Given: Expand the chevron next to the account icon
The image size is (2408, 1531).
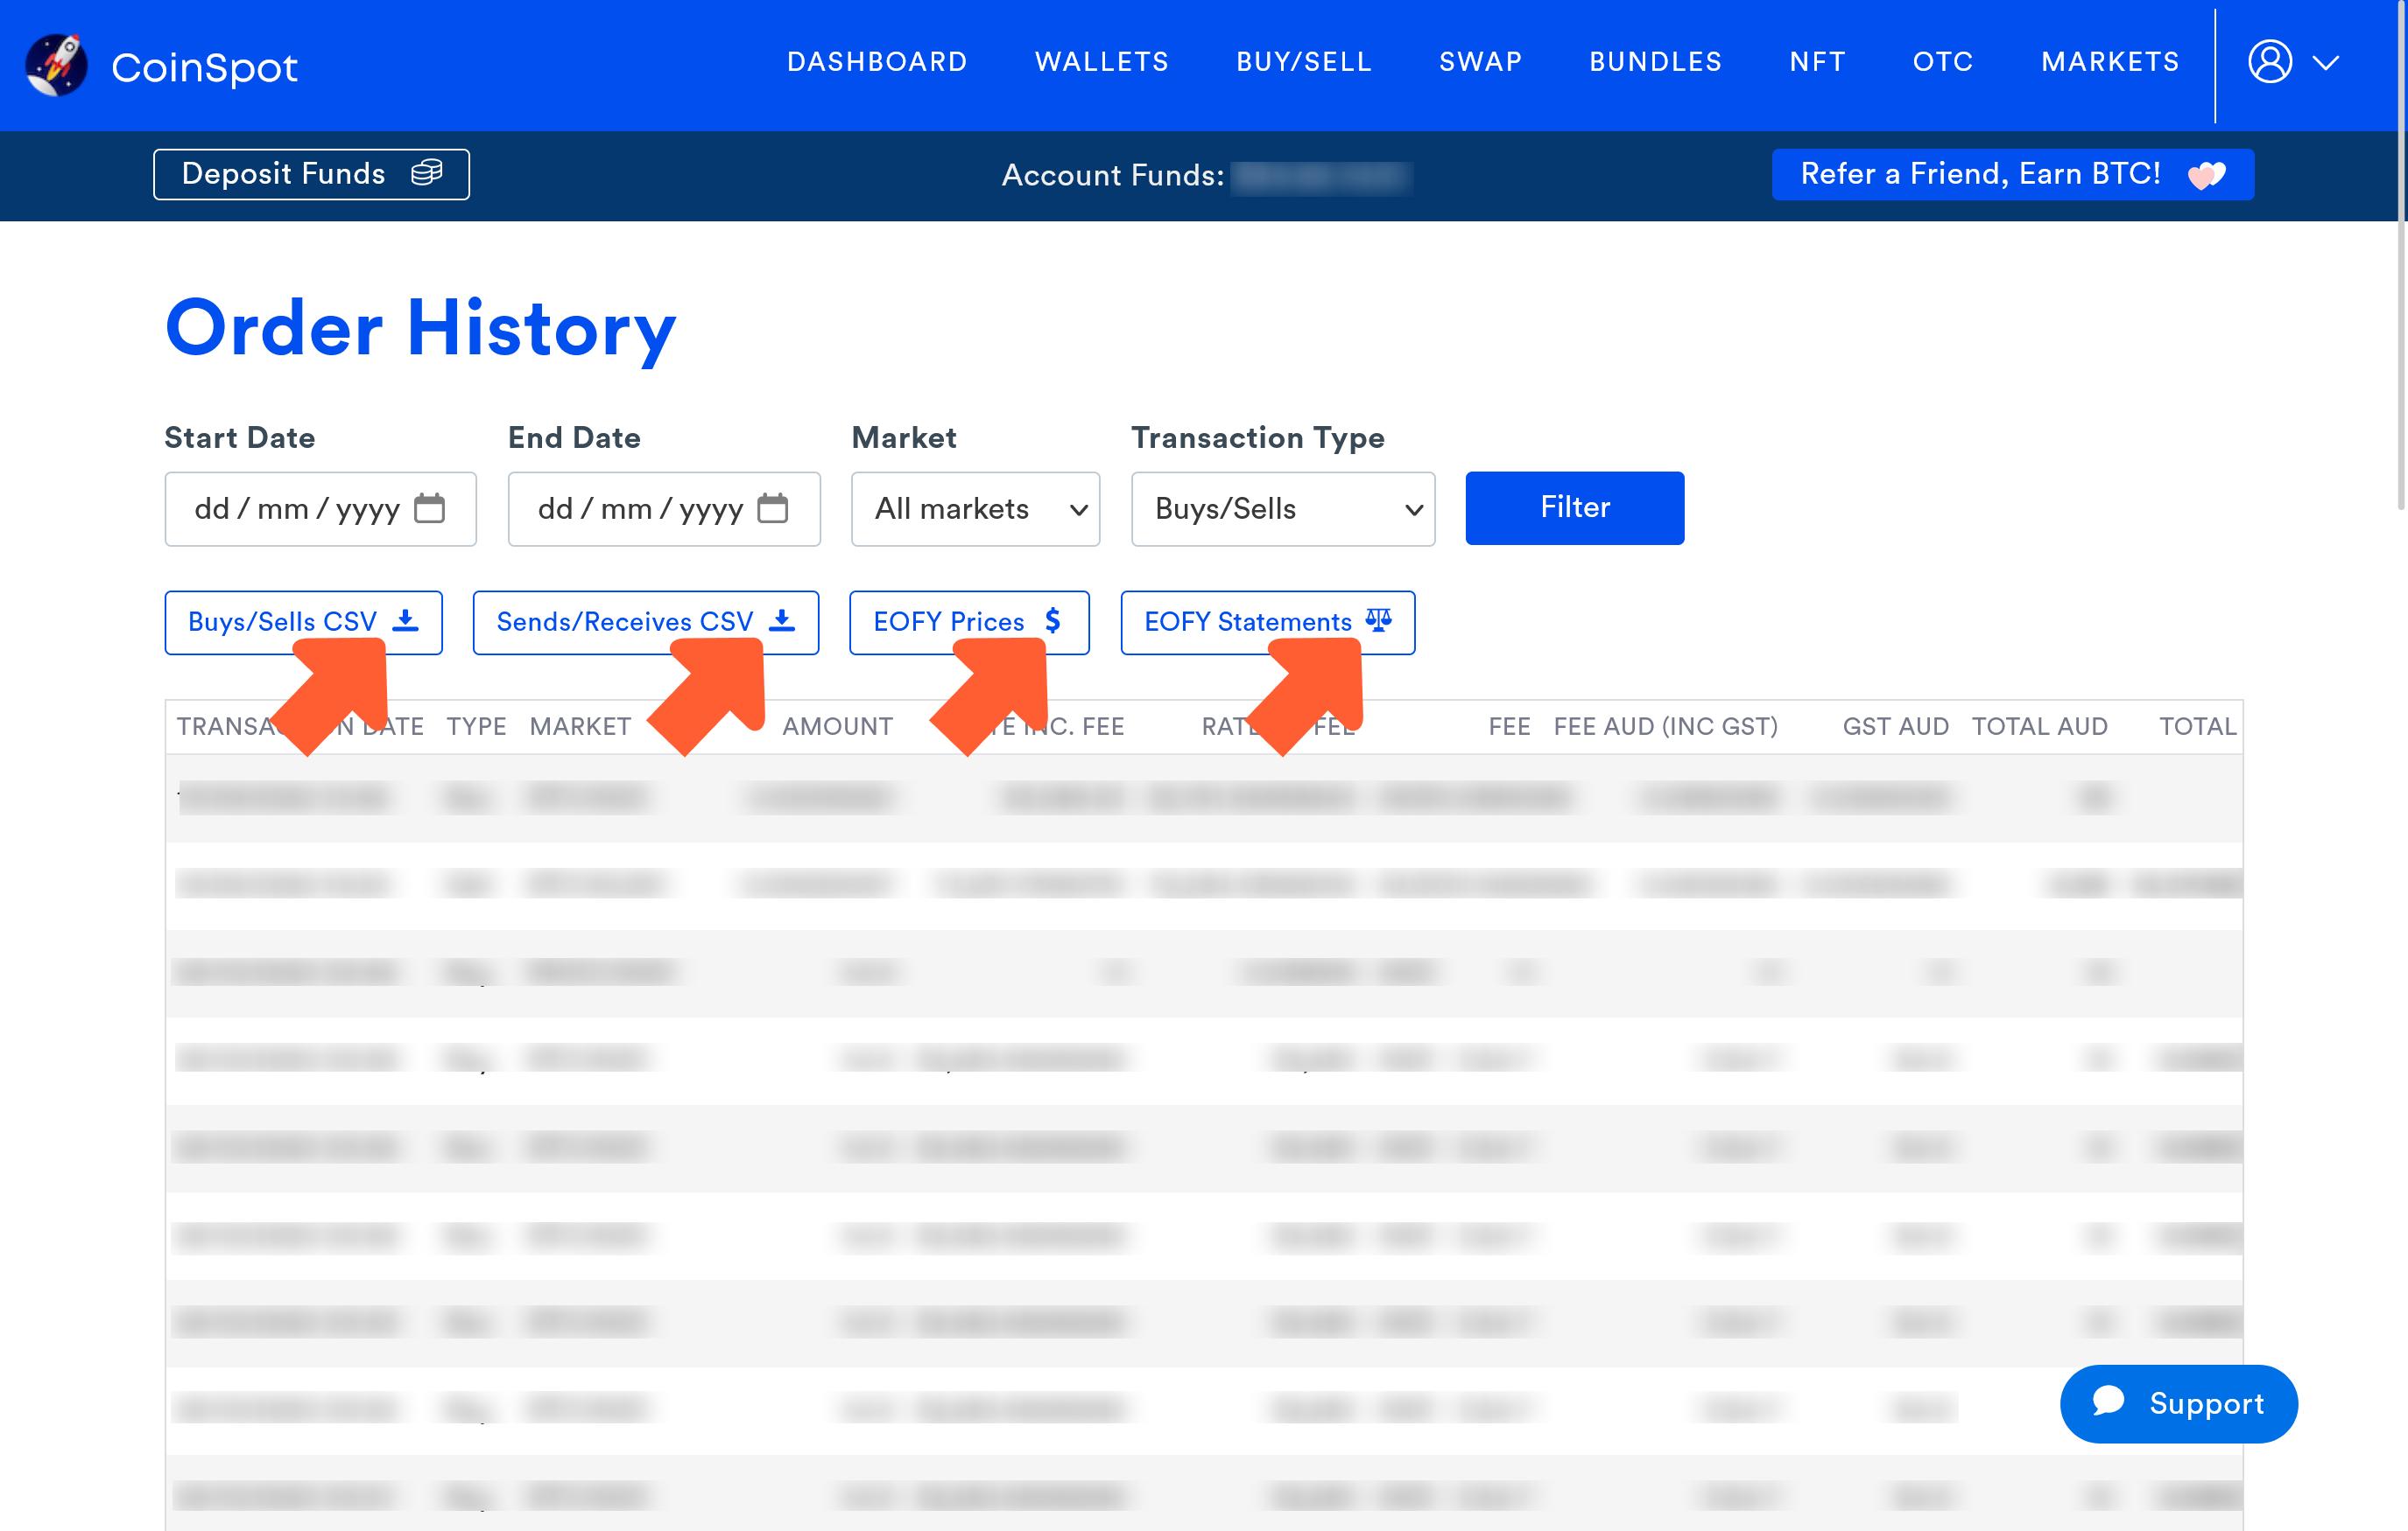Looking at the screenshot, I should coord(2326,62).
